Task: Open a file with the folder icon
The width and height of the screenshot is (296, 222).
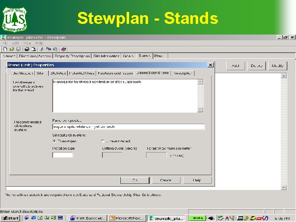Action: coord(12,49)
